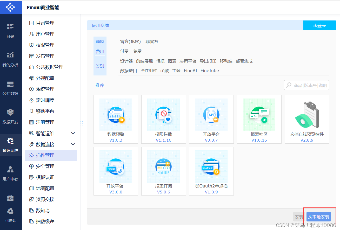Expand the 数据连接 submenu arrow
The image size is (340, 230).
pos(73,144)
